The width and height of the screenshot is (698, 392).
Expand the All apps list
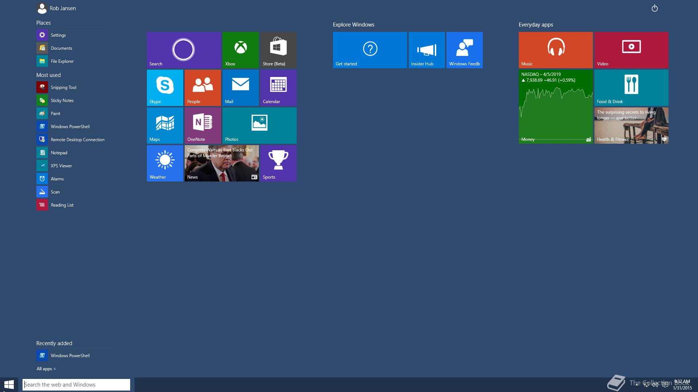pos(46,369)
